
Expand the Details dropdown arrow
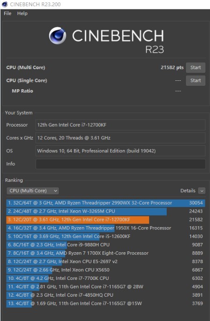point(202,191)
